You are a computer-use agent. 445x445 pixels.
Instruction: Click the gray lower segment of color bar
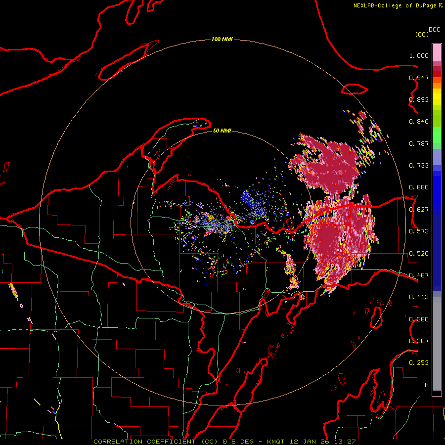[437, 344]
